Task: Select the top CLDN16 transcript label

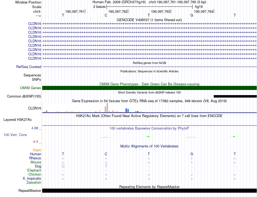Action: (x=35, y=24)
